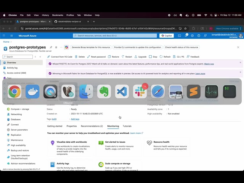The width and height of the screenshot is (244, 183).
Task: Switch to Slack in app switcher
Action: point(140,91)
